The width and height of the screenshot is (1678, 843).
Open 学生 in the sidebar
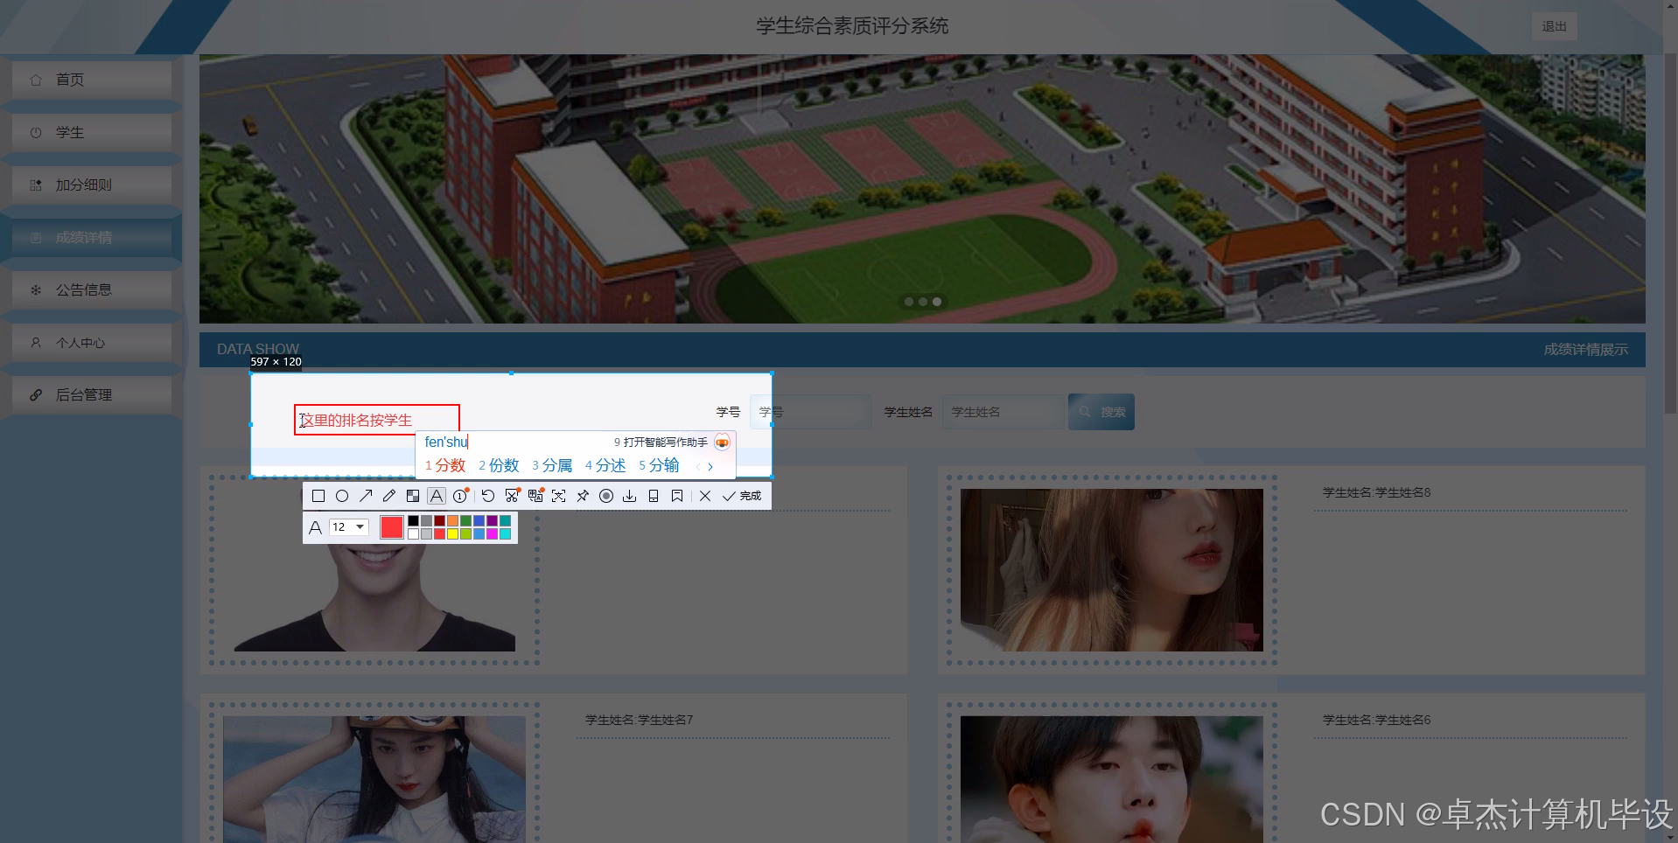click(92, 132)
